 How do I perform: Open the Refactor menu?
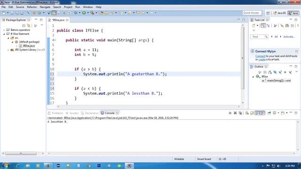[x=32, y=7]
